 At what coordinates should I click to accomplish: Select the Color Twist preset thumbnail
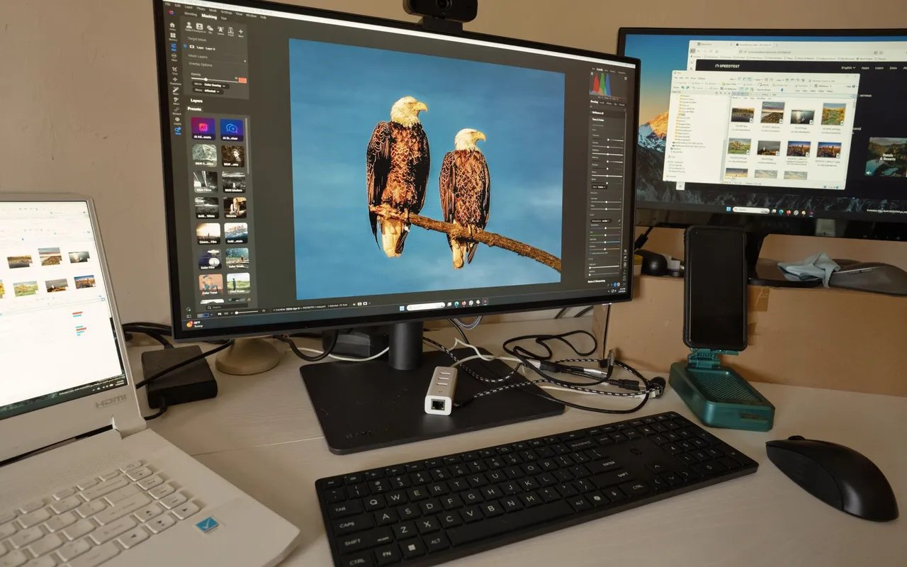point(211,285)
